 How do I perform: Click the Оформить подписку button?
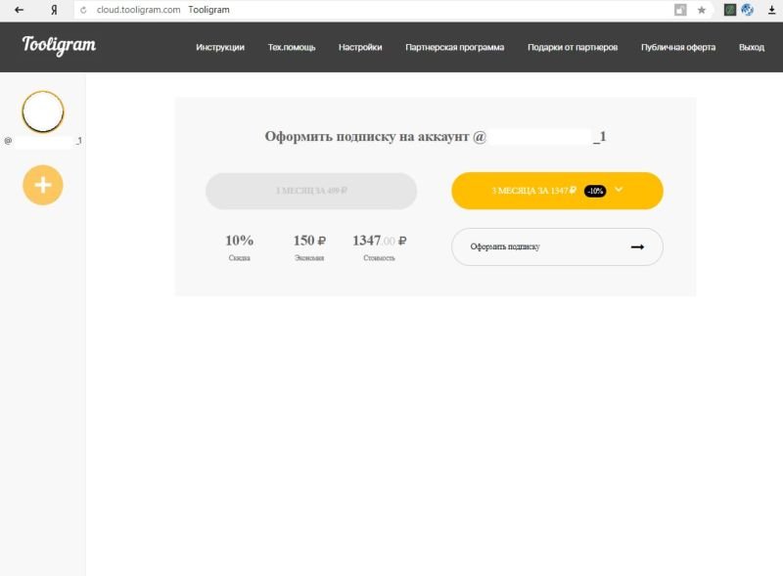(557, 247)
